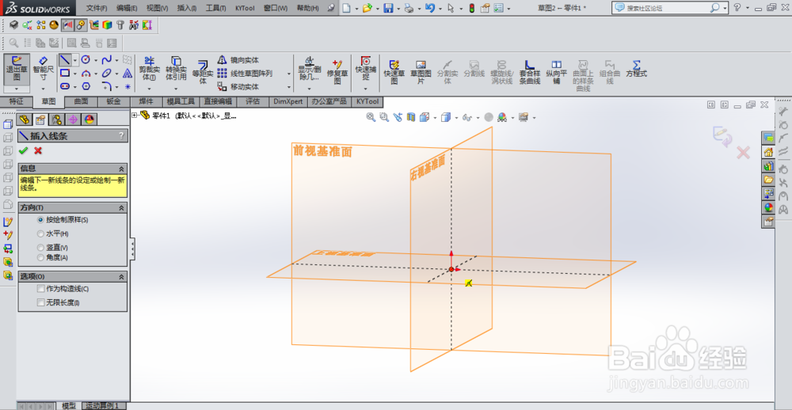Open the 编辑 menu
This screenshot has width=792, height=410.
(127, 8)
